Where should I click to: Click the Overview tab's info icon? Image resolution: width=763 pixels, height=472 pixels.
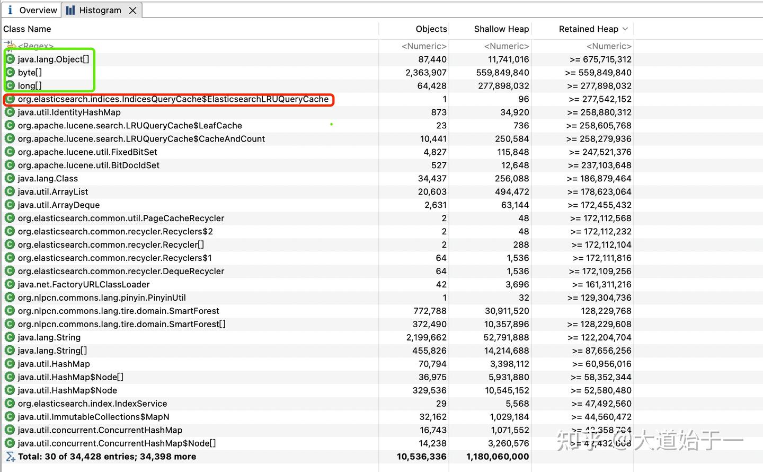point(10,10)
